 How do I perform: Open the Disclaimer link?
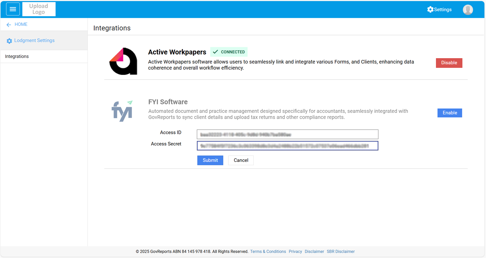point(314,252)
